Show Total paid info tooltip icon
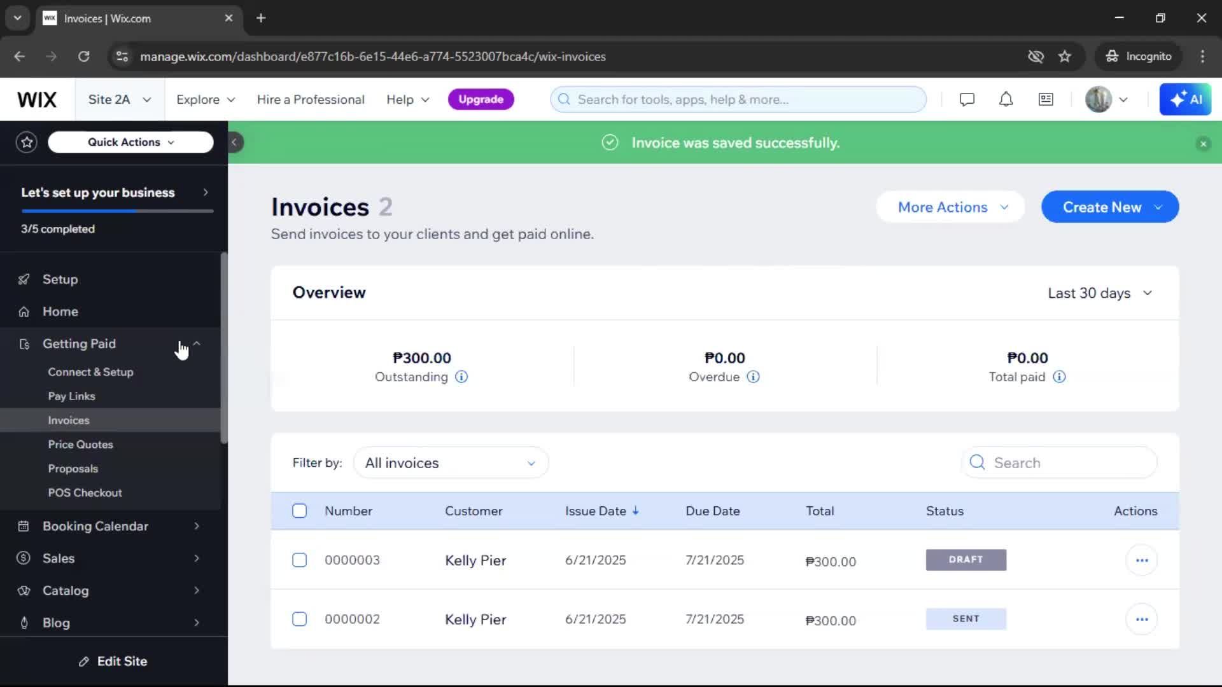The image size is (1222, 687). [1059, 377]
